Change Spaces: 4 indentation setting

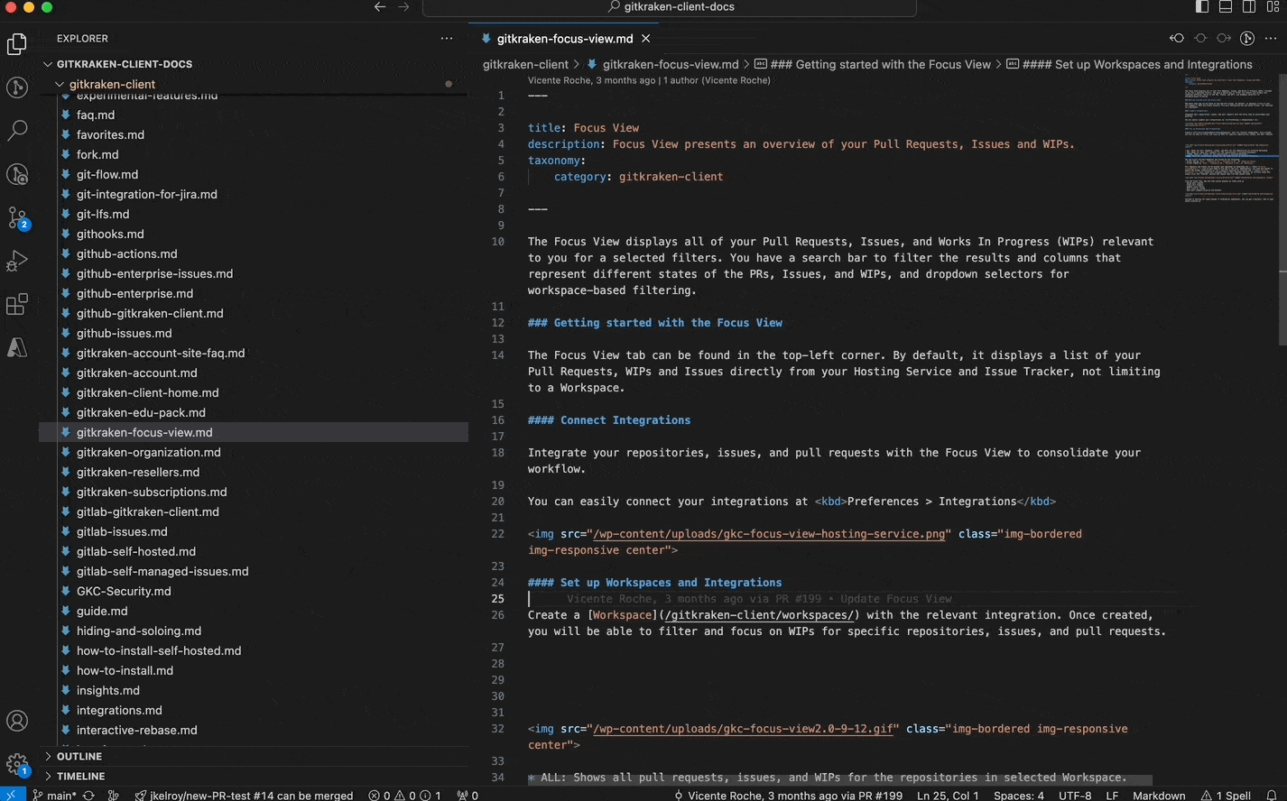click(1019, 796)
